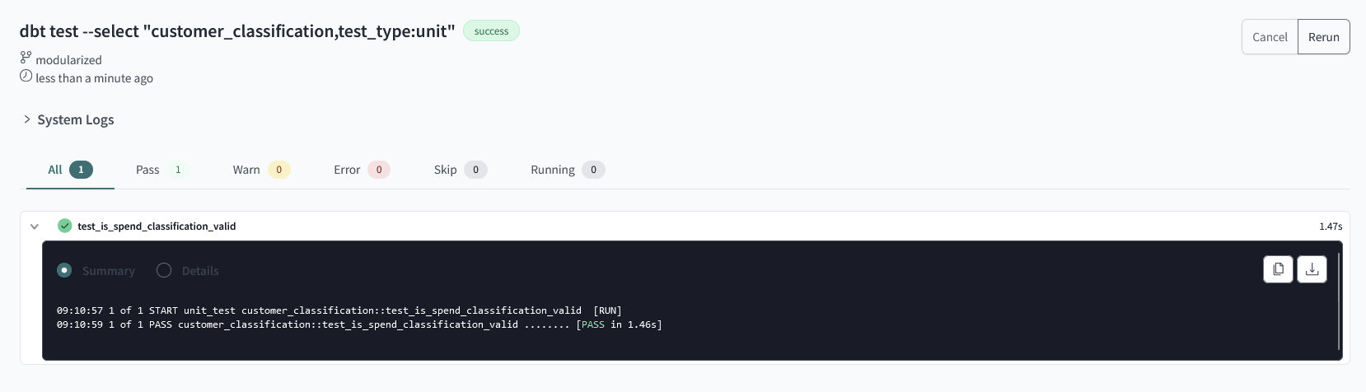Screen dimensions: 1366x392
Task: Copy the log output to clipboard
Action: click(1278, 269)
